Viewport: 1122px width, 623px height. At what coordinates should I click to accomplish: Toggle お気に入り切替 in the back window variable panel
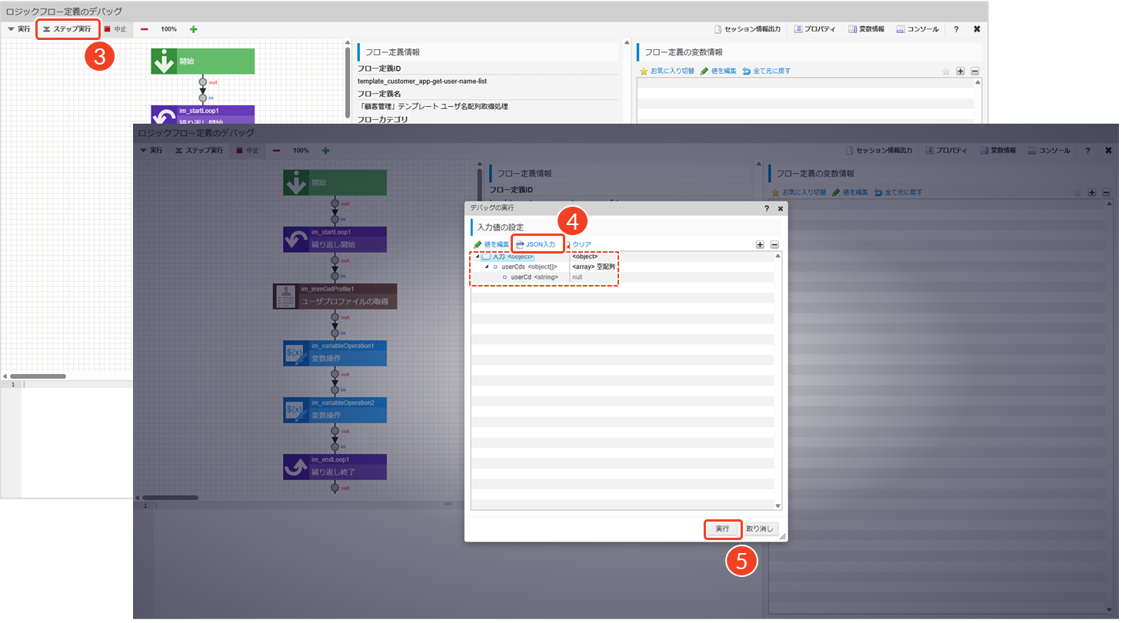point(667,71)
